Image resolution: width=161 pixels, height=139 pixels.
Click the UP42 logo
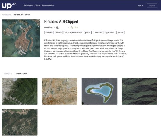pos(9,6)
